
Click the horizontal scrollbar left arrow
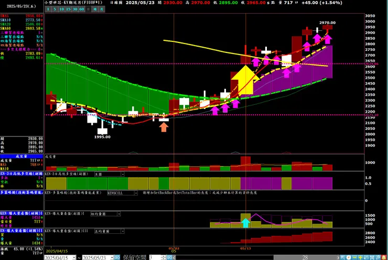point(174,257)
